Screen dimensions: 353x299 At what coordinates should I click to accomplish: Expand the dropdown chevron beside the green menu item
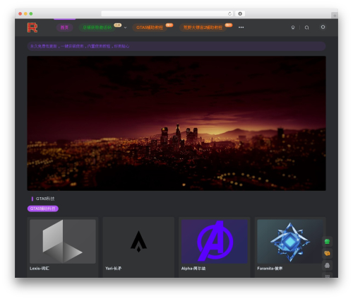tap(125, 28)
